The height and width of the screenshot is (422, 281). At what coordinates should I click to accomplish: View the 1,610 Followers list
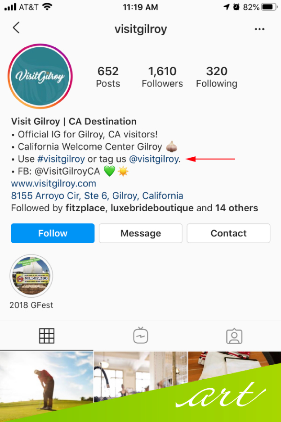[x=162, y=77]
